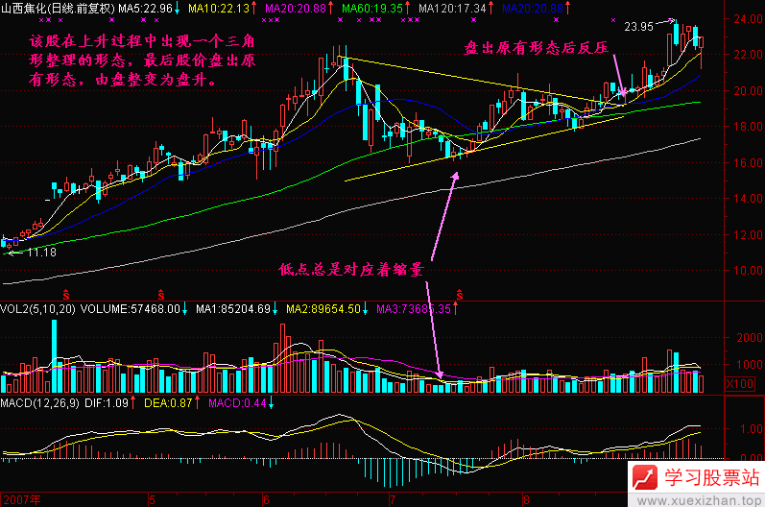Screen dimensions: 765x507
Task: Click the 10.00 price axis label
Action: 748,271
